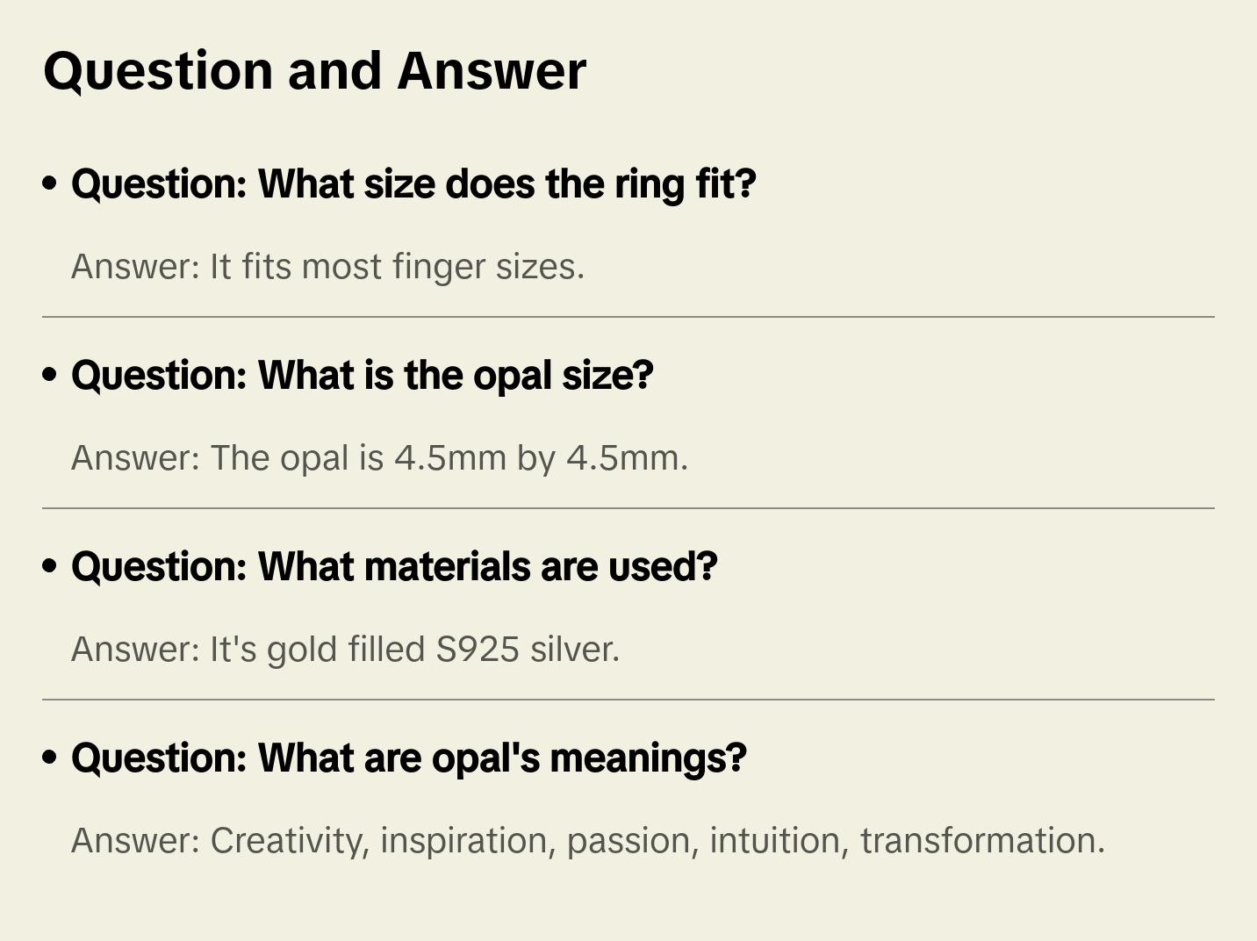This screenshot has height=941, width=1257.
Task: Select the question about ring size fit
Action: [x=413, y=184]
